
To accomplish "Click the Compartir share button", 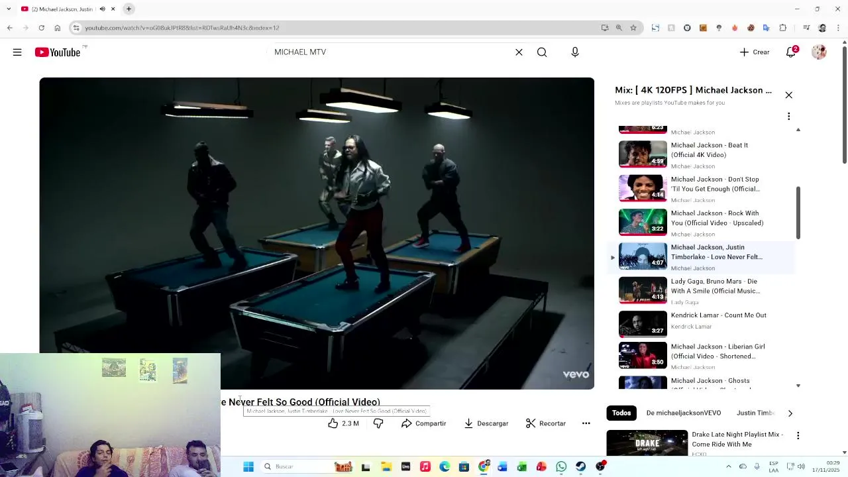I will (423, 423).
